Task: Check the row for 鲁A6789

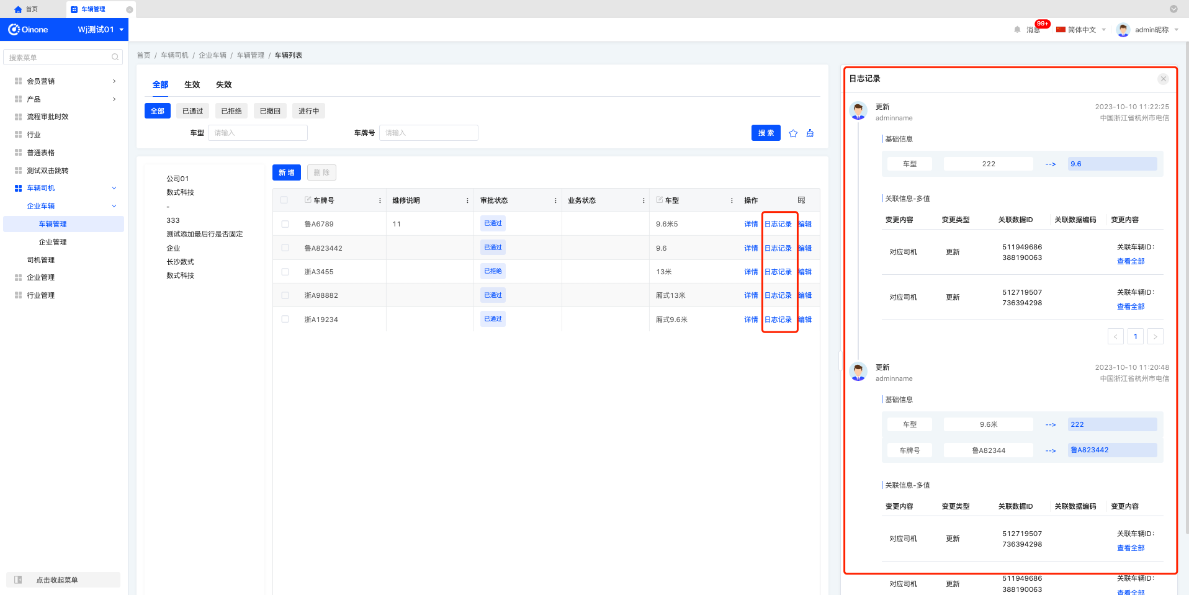Action: [x=285, y=224]
